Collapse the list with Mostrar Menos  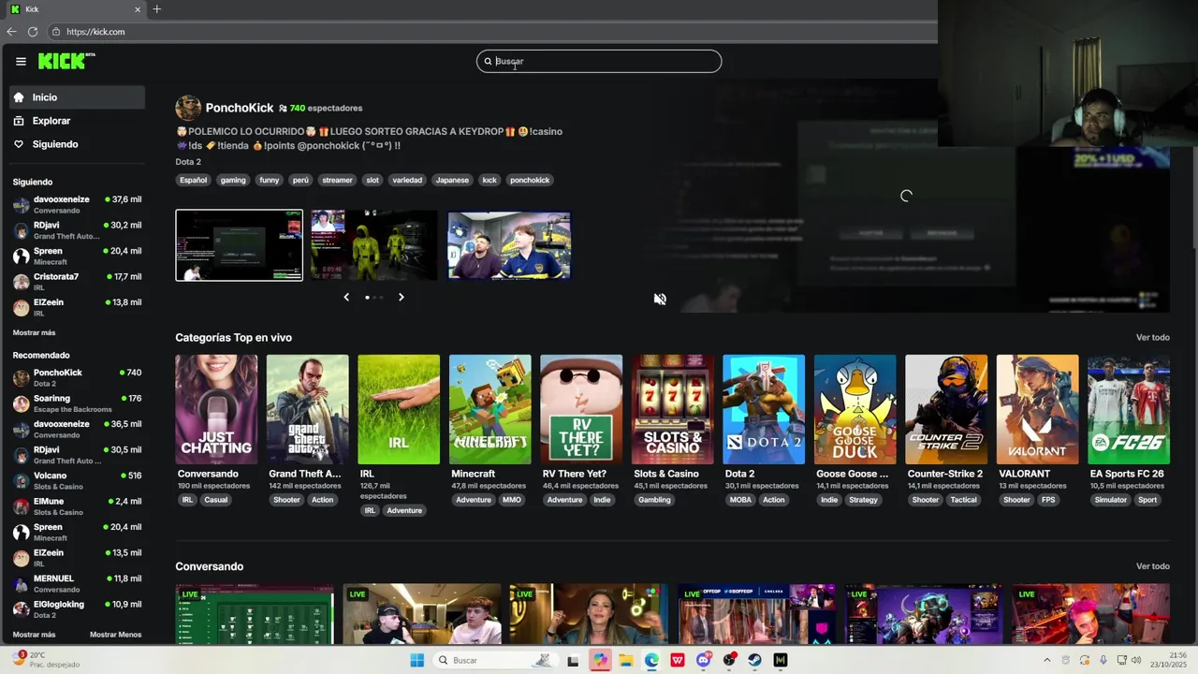pyautogui.click(x=116, y=635)
